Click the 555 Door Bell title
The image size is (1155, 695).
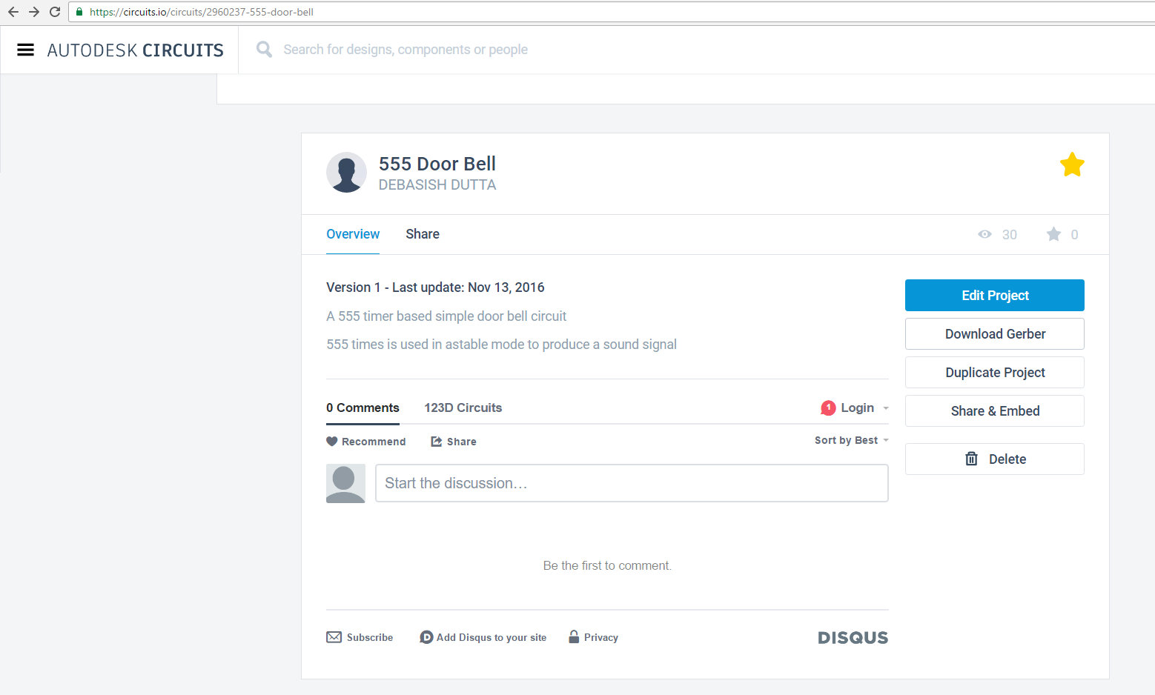(437, 164)
